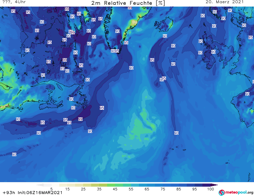Click color bar tick label 25
The width and height of the screenshot is (254, 196).
tap(83, 189)
